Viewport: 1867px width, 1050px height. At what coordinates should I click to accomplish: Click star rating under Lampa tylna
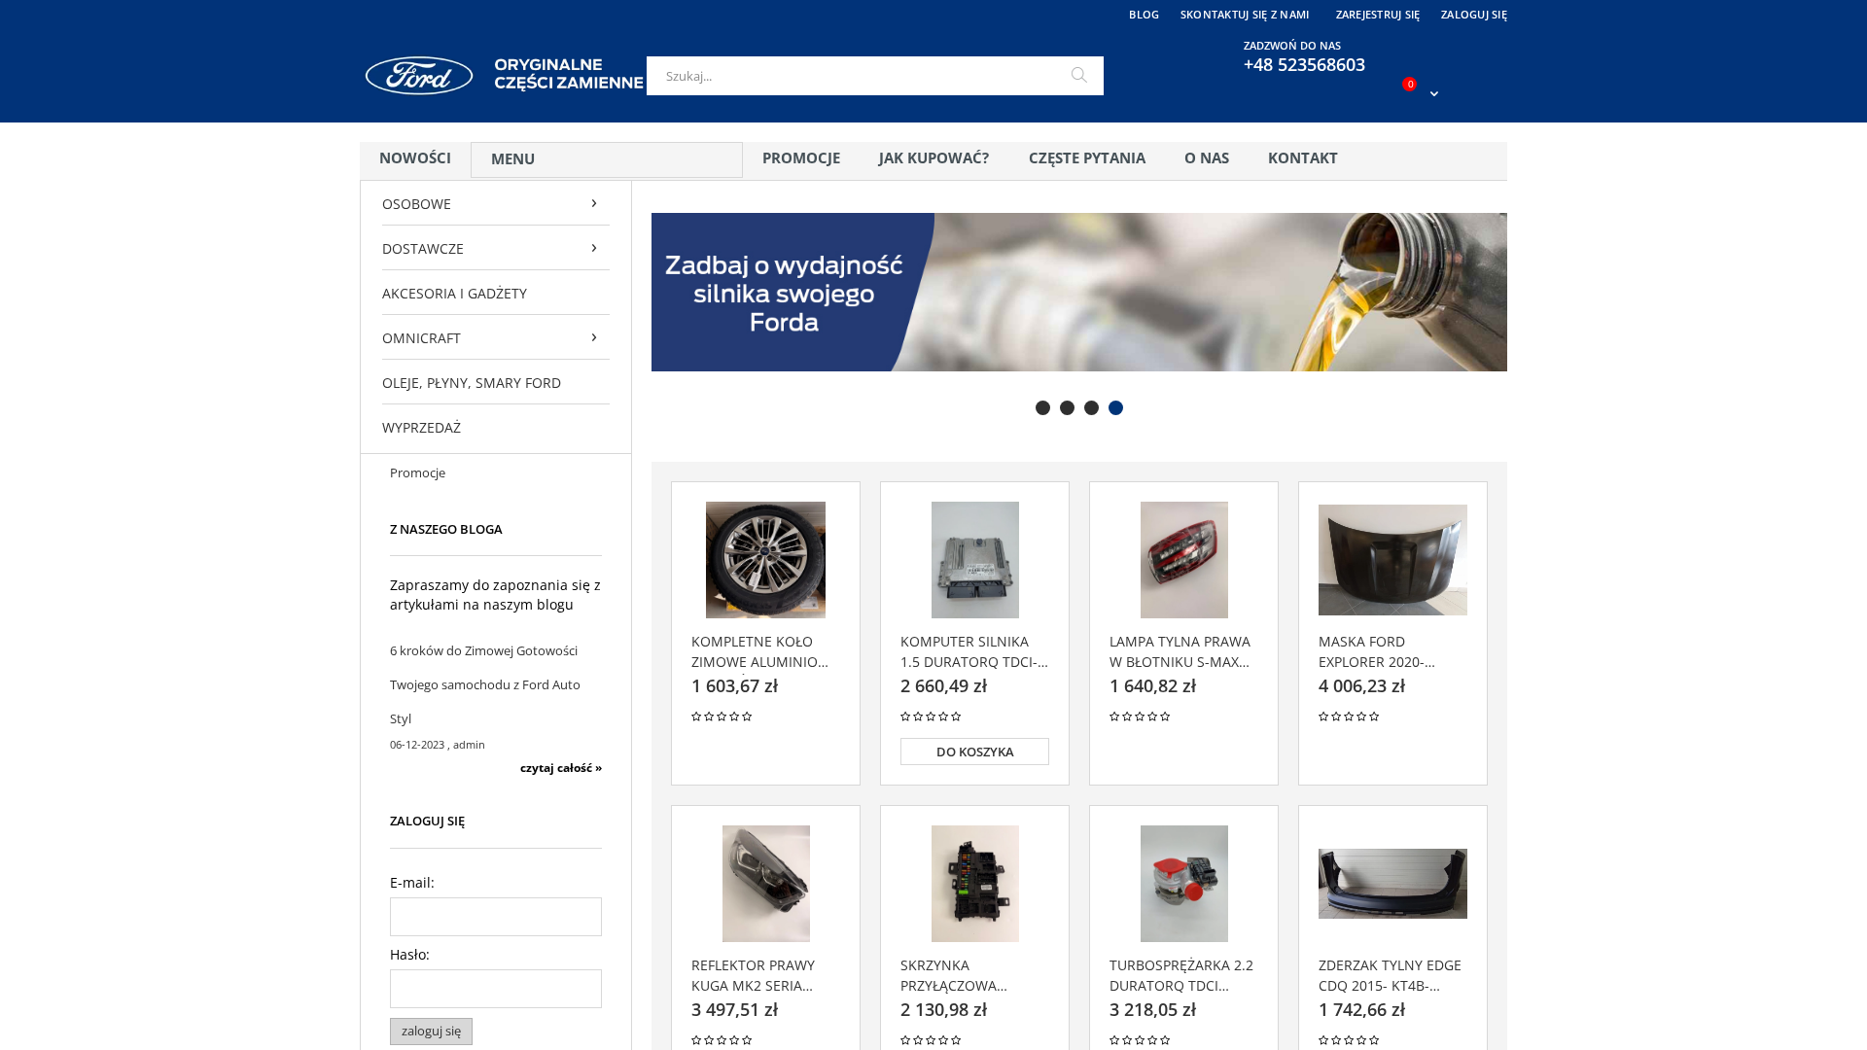(x=1140, y=717)
